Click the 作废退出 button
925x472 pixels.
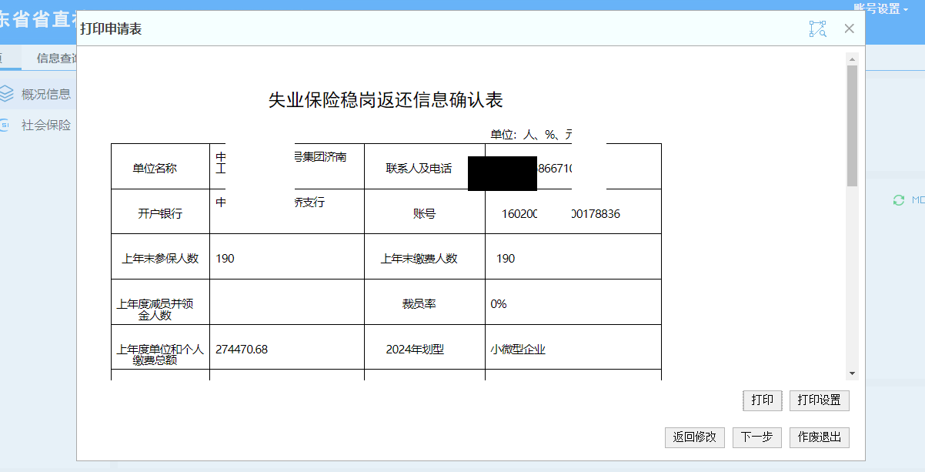click(819, 437)
